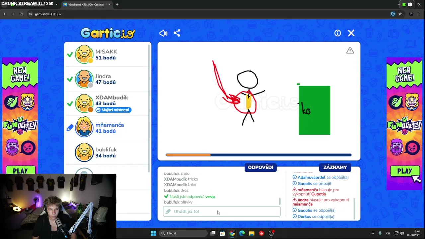
Task: Click the '34 bodů' score for bublifuk
Action: point(105,156)
